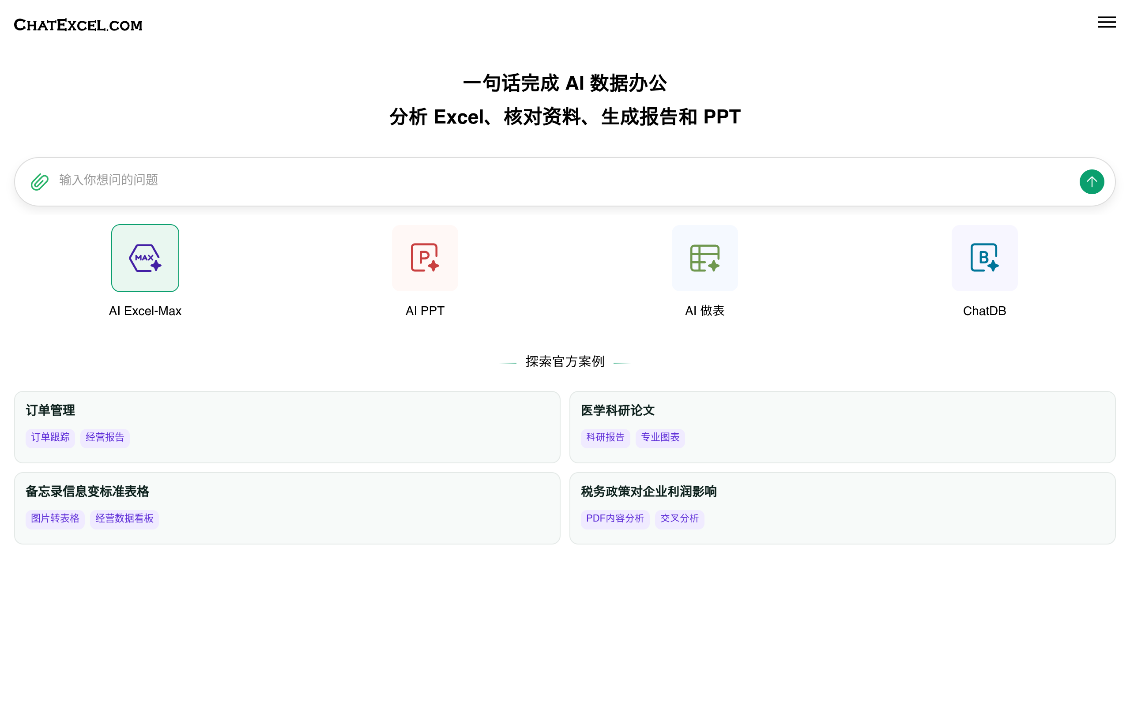Select the AI Excel-Max icon
The image size is (1130, 706).
coord(145,258)
